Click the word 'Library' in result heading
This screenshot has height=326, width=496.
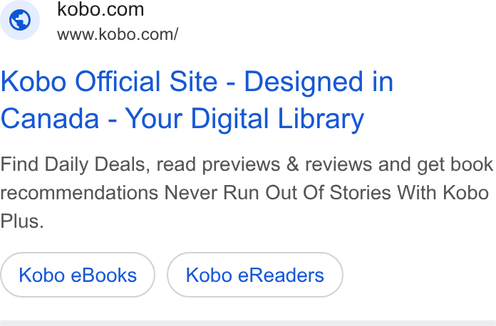tap(321, 118)
